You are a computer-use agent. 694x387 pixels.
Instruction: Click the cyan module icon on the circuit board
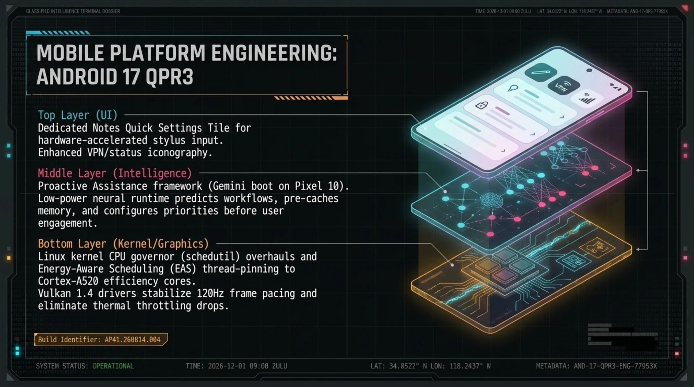574,260
